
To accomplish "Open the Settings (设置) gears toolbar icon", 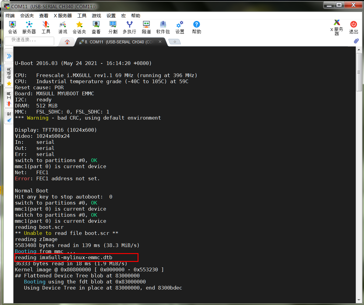I will [180, 27].
